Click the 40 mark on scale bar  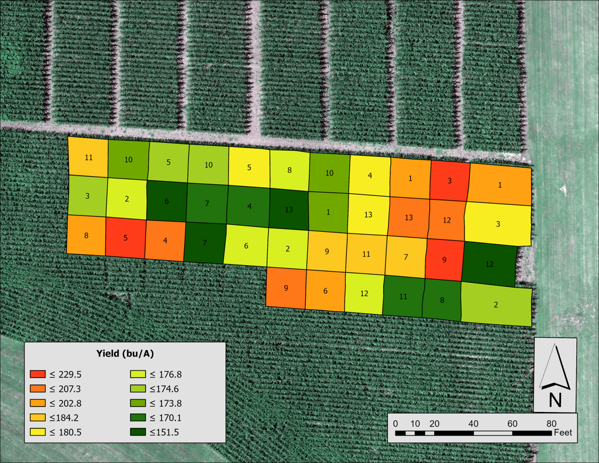coord(473,423)
